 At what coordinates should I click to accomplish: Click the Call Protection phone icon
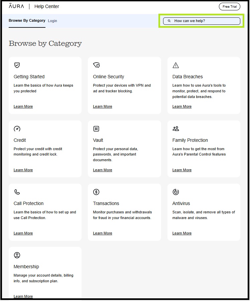click(17, 192)
